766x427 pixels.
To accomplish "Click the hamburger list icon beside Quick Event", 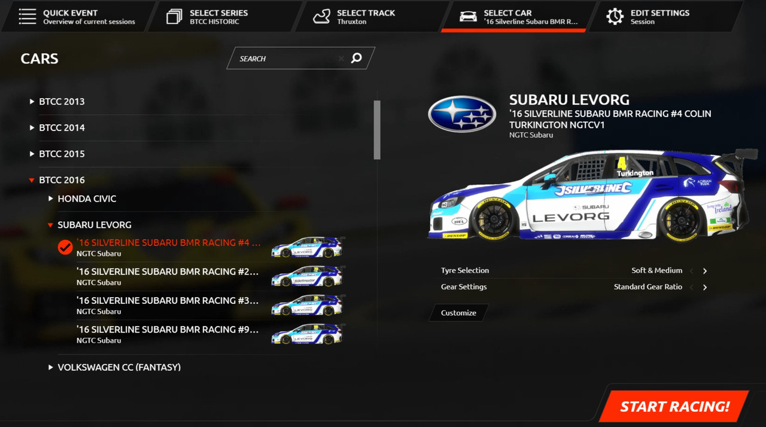I will tap(28, 17).
